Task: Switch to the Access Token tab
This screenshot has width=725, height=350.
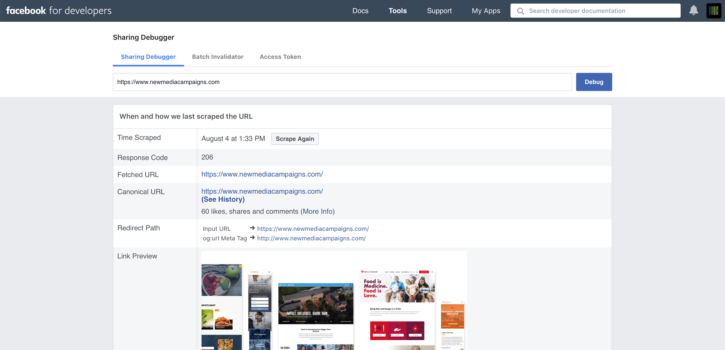Action: [x=280, y=57]
